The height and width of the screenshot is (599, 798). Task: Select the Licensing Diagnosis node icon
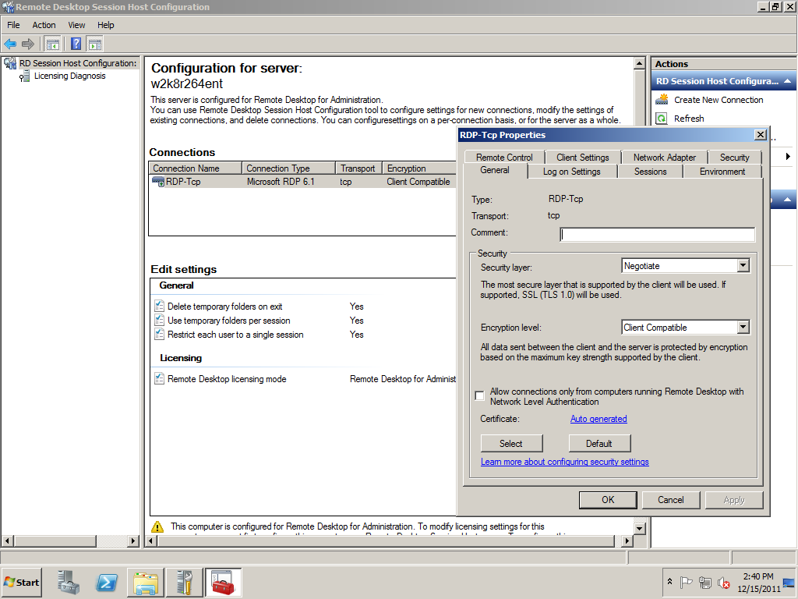pyautogui.click(x=24, y=76)
